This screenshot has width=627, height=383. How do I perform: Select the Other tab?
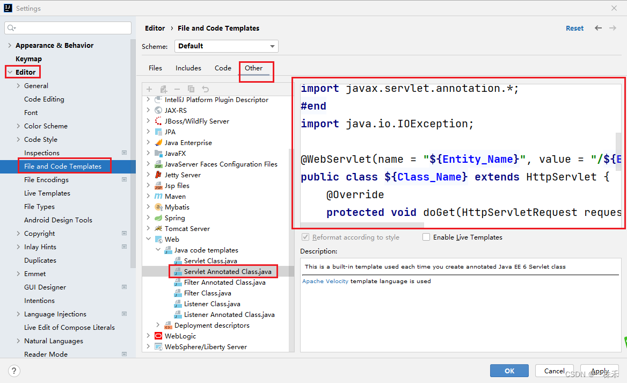253,68
